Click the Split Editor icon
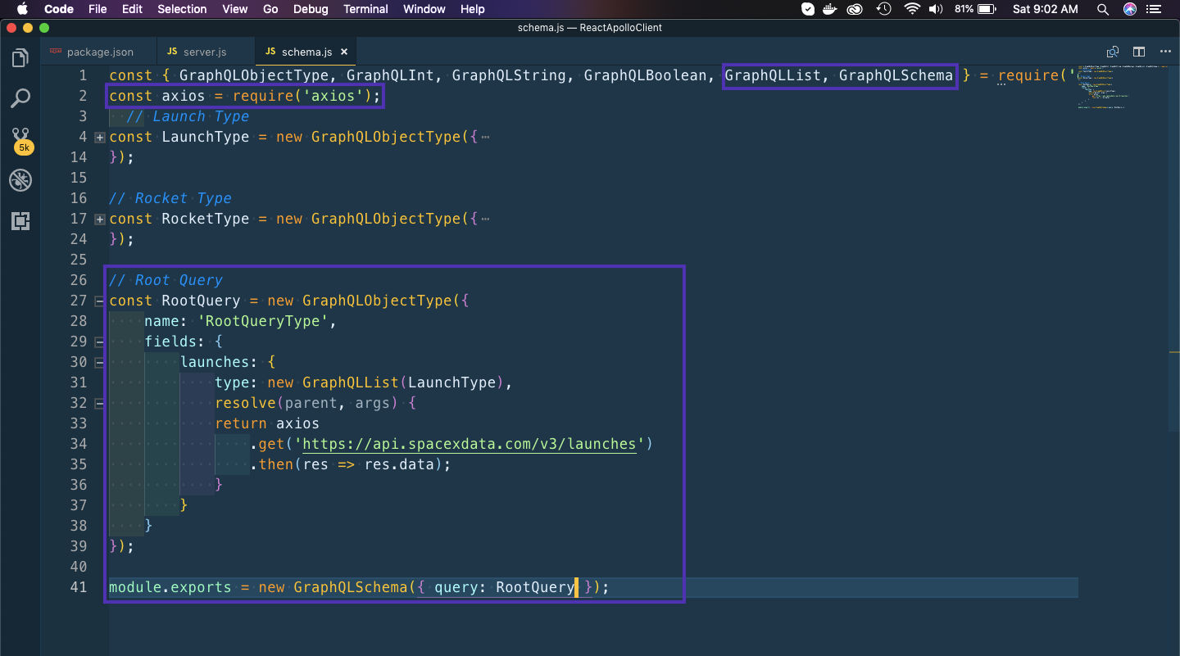The width and height of the screenshot is (1180, 656). 1139,52
